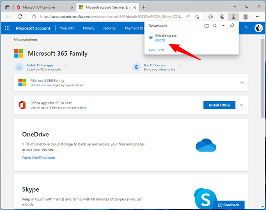Screen dimensions: 266x210
Task: Open the Security menu item
Action: (109, 28)
